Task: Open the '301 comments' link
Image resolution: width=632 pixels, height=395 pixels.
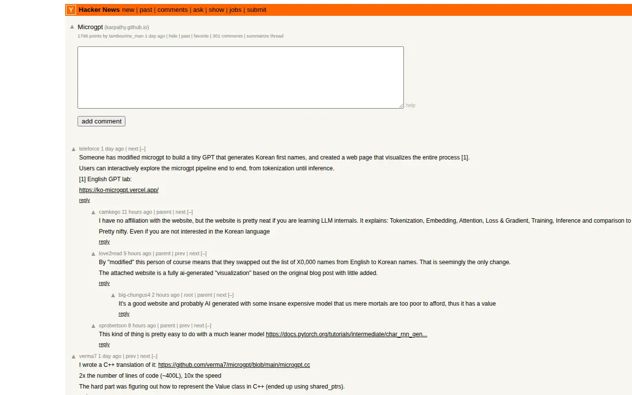Action: coord(228,36)
